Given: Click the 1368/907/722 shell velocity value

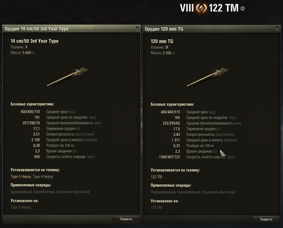Looking at the screenshot, I should pos(169,157).
